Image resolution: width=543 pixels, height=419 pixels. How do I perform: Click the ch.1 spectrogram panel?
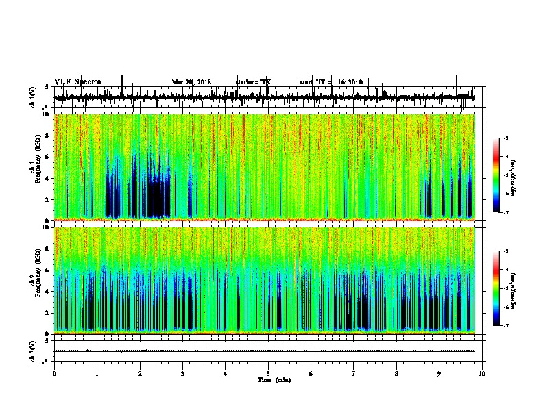265,167
